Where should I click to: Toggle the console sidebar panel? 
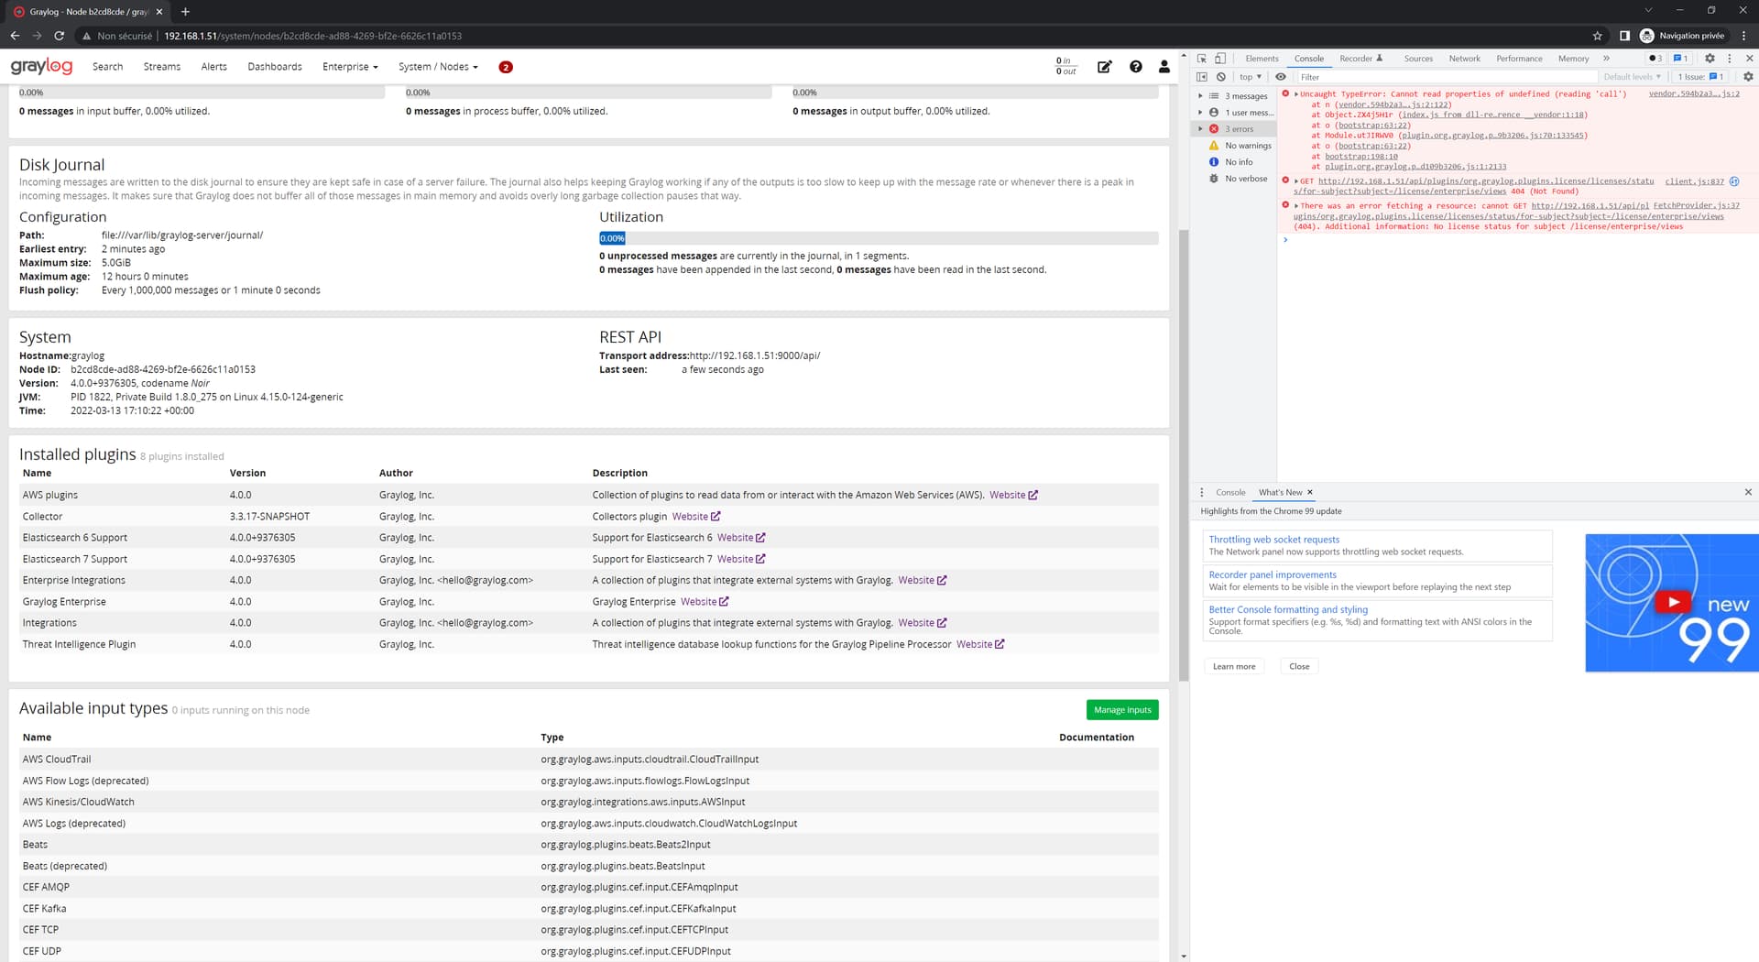[x=1202, y=77]
